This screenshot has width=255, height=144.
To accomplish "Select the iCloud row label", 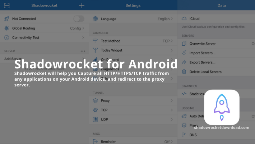I will [x=195, y=19].
